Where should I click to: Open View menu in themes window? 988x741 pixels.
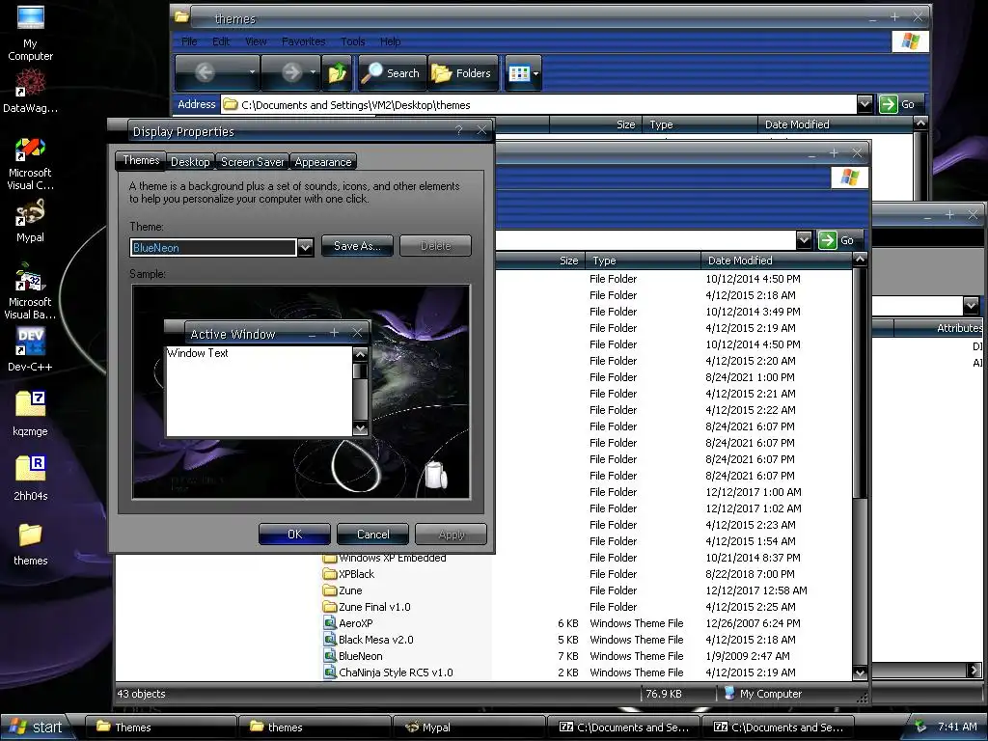pyautogui.click(x=256, y=41)
